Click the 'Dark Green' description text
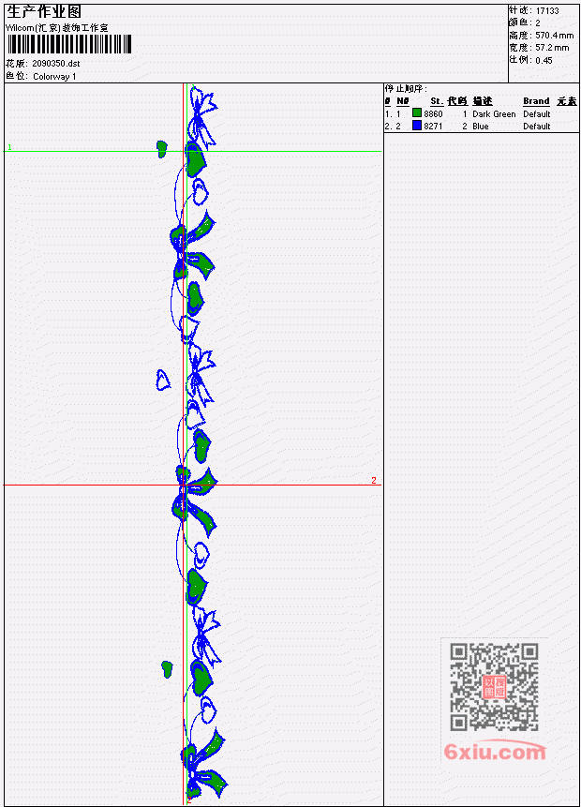 pos(494,113)
